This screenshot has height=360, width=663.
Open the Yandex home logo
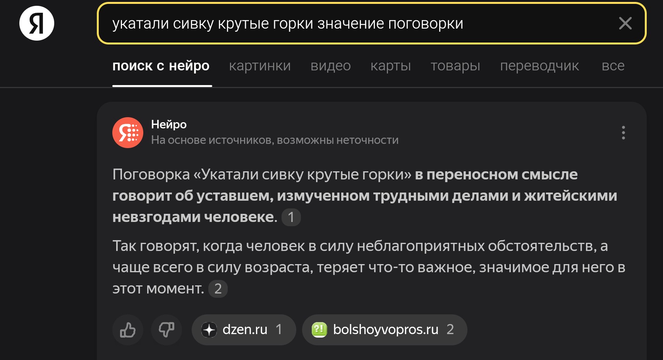[37, 23]
